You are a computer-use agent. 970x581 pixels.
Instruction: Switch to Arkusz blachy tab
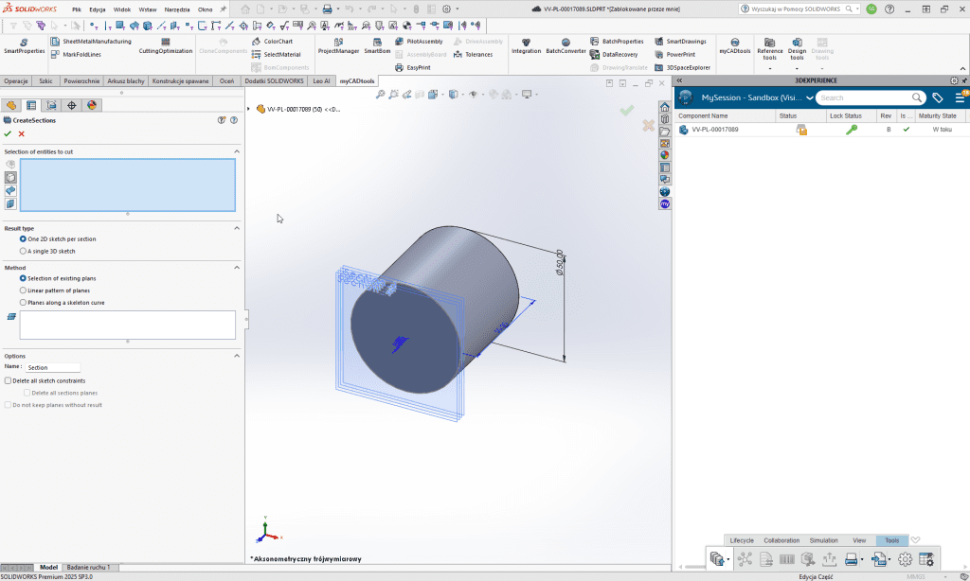point(126,81)
